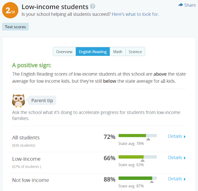198x191 pixels.
Task: Click the Not low-income state average marker
Action: [152, 181]
